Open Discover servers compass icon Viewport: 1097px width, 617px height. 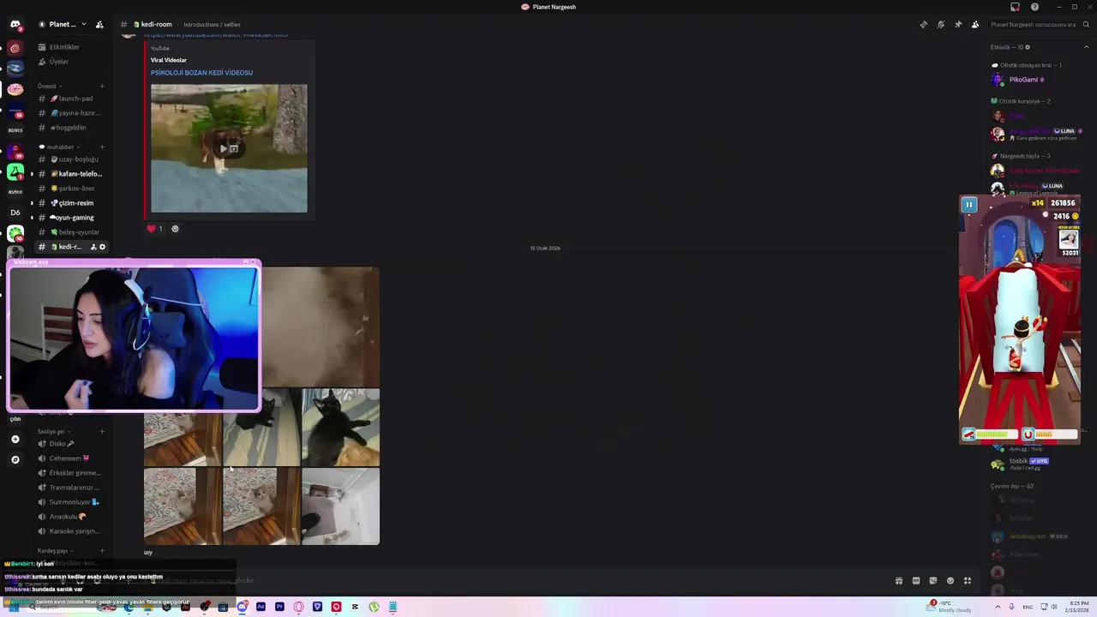coord(15,460)
